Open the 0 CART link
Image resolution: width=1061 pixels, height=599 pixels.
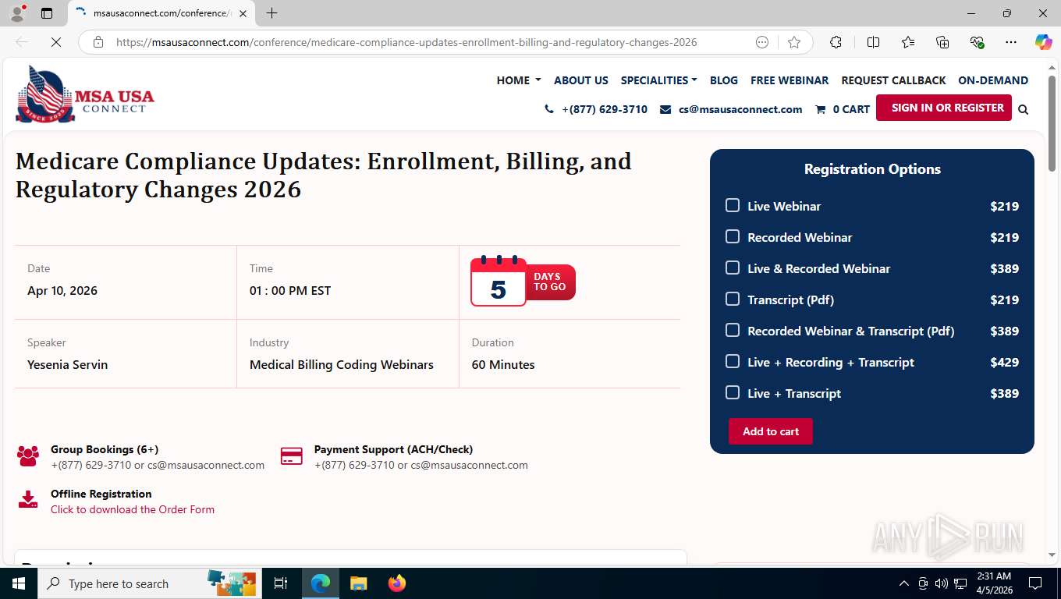click(851, 109)
